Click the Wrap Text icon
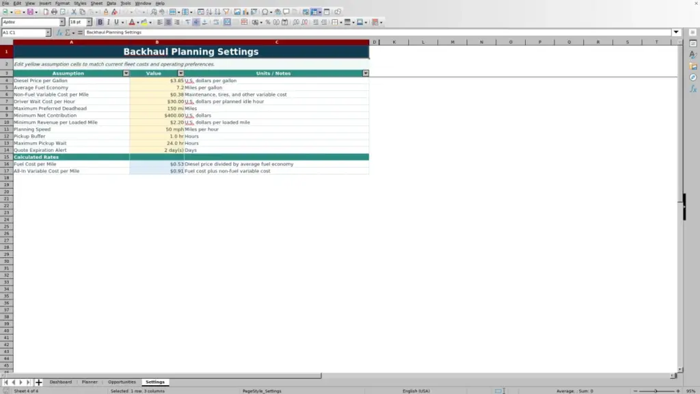 [216, 22]
